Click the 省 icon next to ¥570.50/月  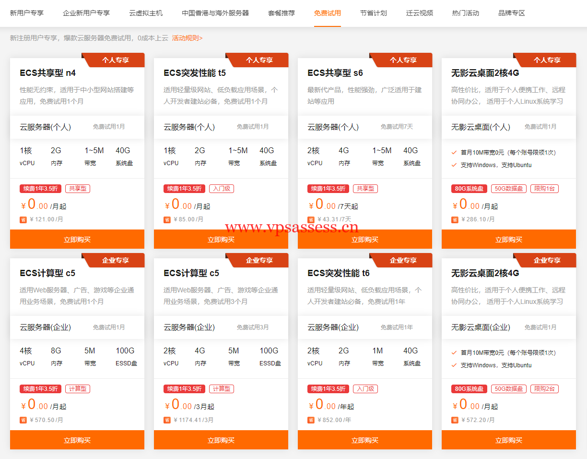pyautogui.click(x=23, y=420)
